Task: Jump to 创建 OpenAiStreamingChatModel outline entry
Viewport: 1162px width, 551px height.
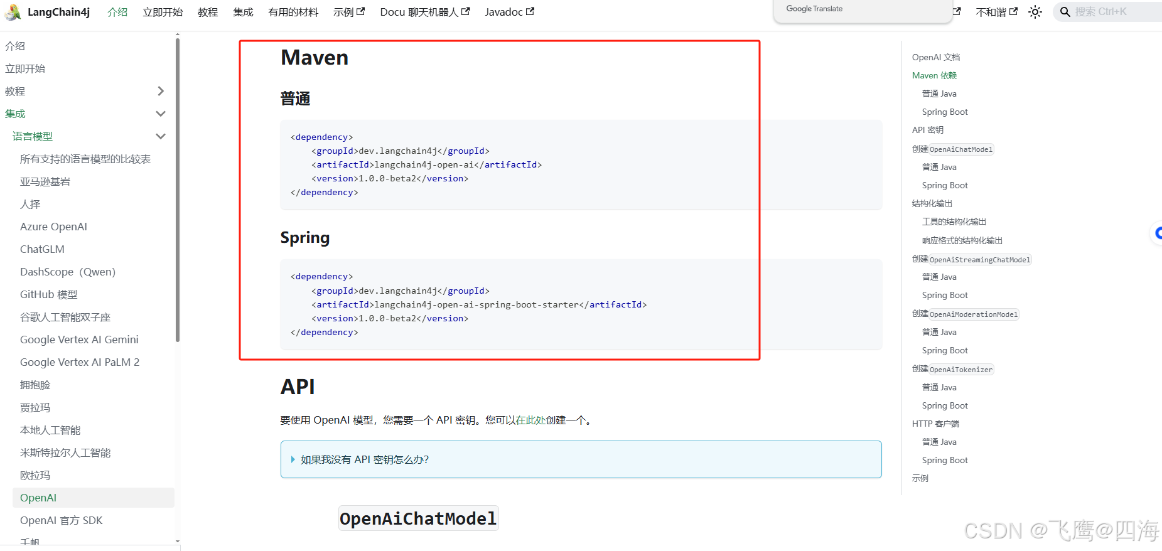Action: [972, 259]
